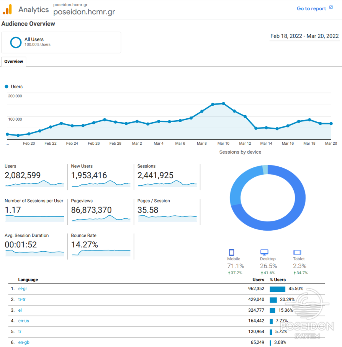Open the en-gb language report

point(23,342)
